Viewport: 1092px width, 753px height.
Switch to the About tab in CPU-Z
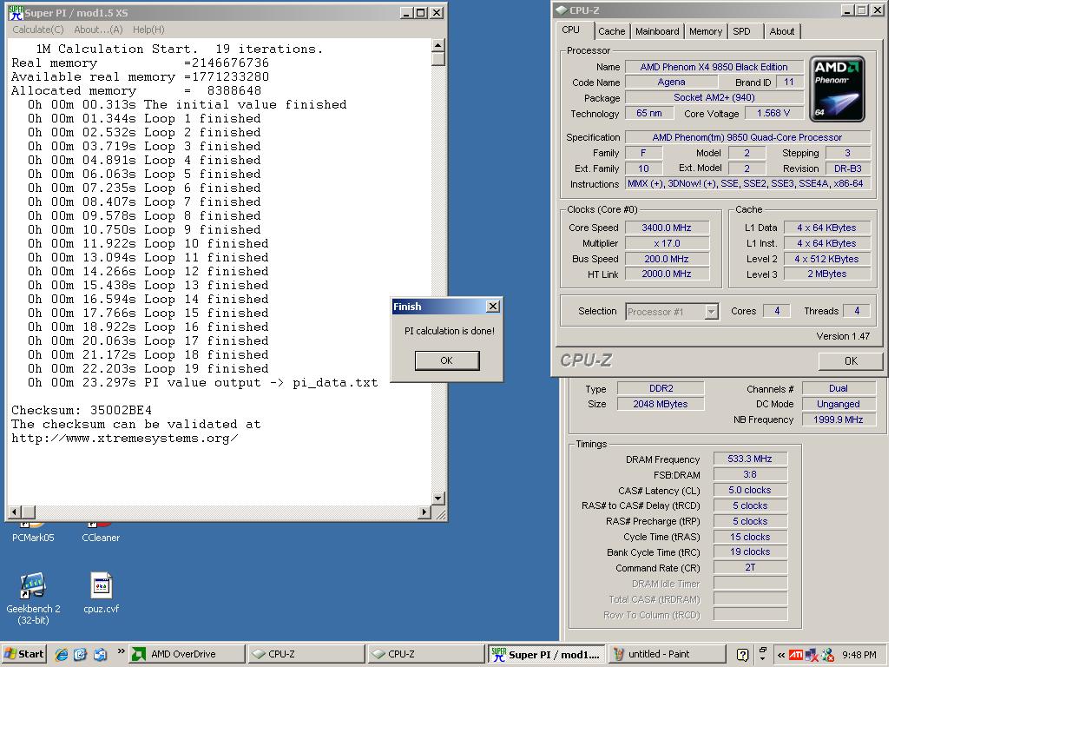tap(781, 31)
